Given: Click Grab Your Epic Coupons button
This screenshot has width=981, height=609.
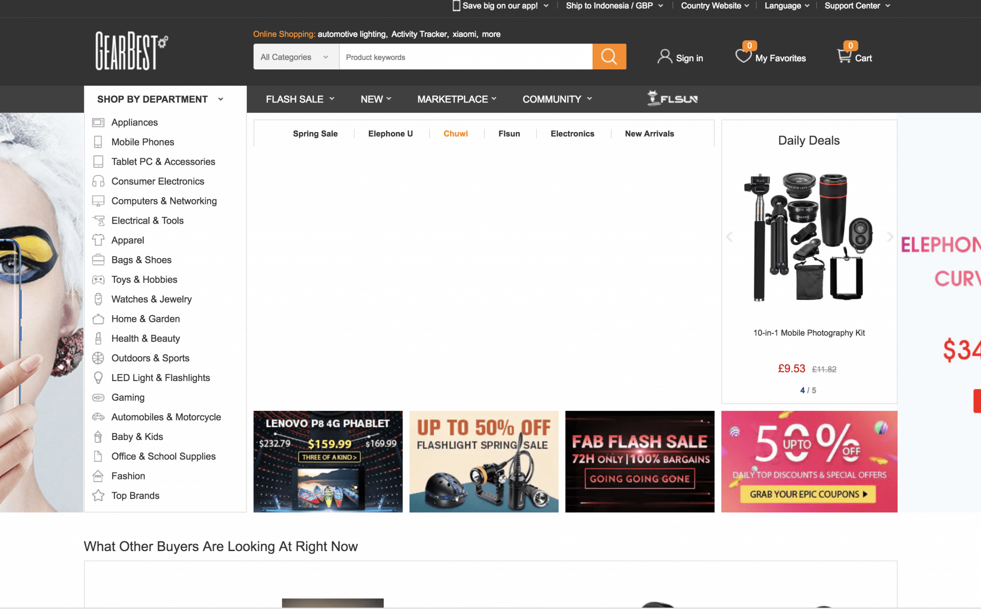Looking at the screenshot, I should click(x=809, y=494).
